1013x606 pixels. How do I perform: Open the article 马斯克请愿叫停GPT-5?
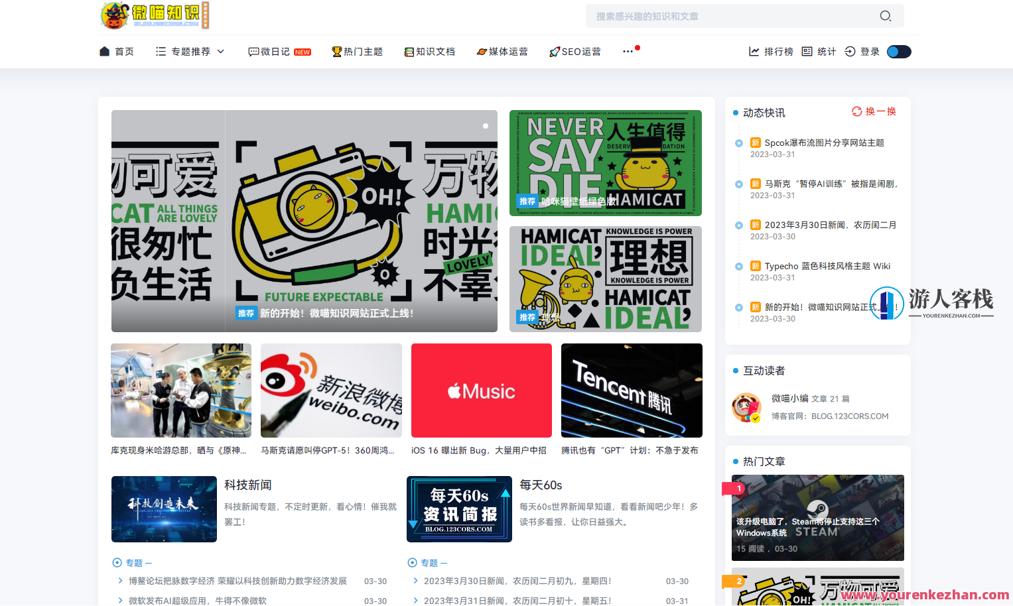pos(330,391)
